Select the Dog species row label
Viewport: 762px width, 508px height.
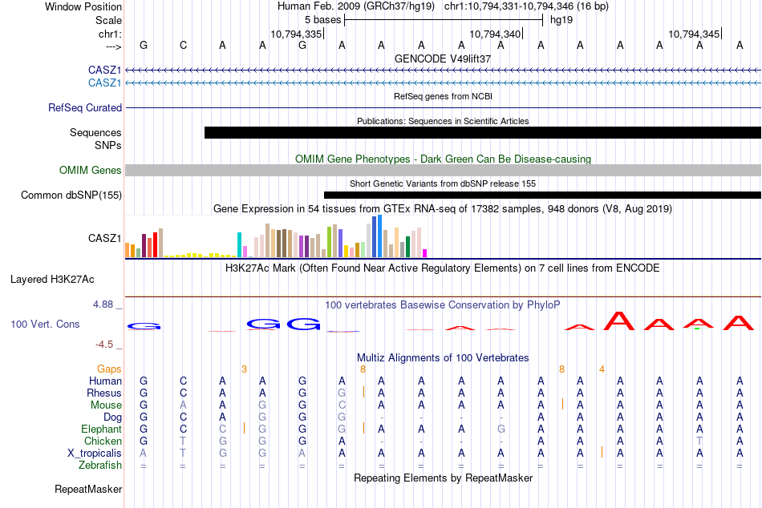click(112, 417)
